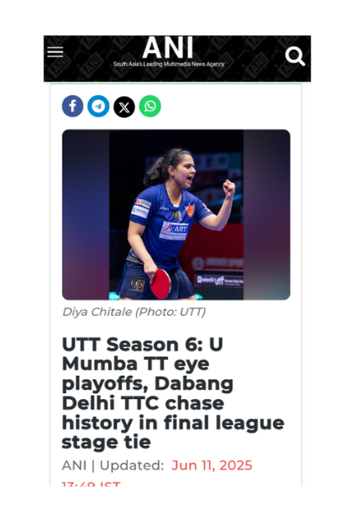
Task: Click the blurred left edge of photo
Action: click(86, 215)
